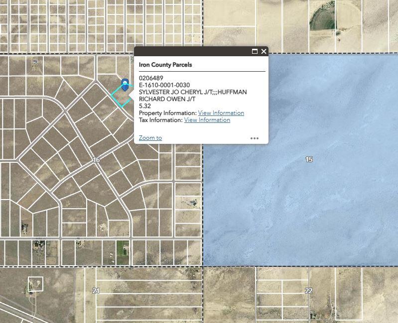398x323 pixels.
Task: Click the section 21 map label
Action: pos(96,291)
